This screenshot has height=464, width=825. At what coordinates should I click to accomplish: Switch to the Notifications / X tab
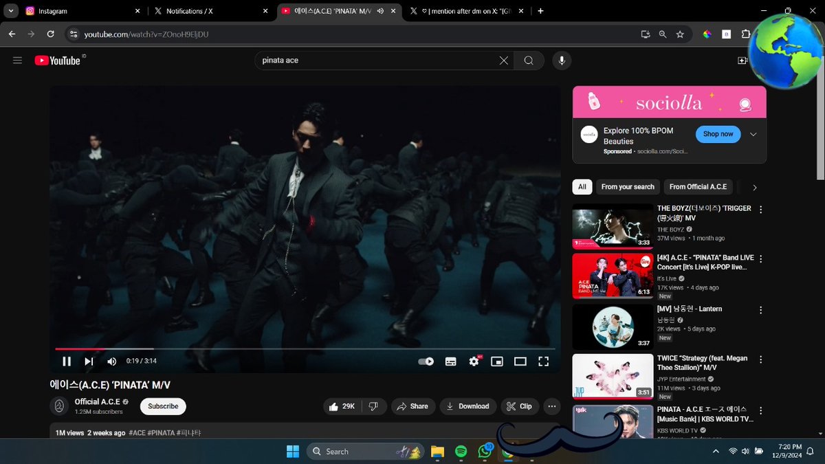pyautogui.click(x=212, y=11)
